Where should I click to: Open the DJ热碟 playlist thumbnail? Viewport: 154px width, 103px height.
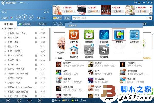click(91, 64)
